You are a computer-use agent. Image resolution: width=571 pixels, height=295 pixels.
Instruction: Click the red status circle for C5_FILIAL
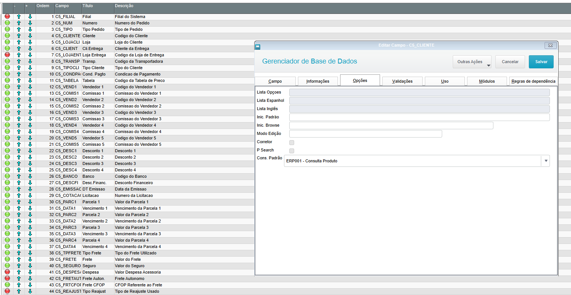coord(7,17)
